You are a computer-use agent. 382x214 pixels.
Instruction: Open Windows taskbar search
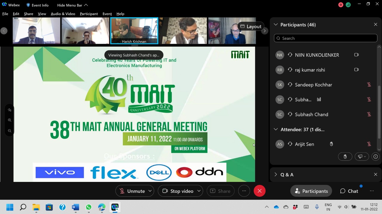click(x=23, y=207)
